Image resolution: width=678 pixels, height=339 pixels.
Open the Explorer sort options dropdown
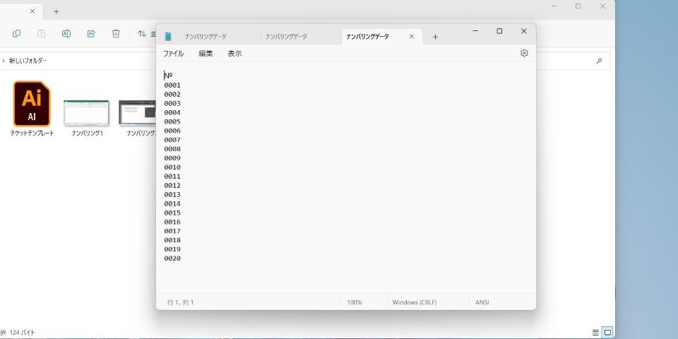point(146,33)
